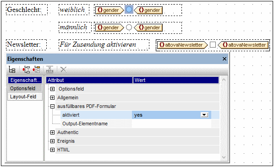Open the XPath editor toolbar icon
Screen dimensions: 274x167
tap(49, 70)
